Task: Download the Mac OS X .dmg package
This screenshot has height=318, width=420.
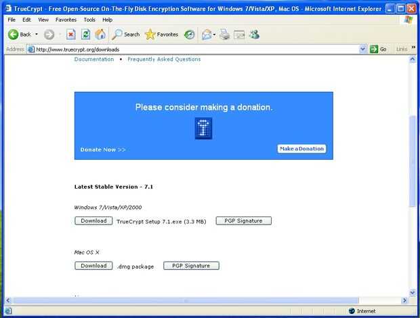Action: tap(93, 266)
